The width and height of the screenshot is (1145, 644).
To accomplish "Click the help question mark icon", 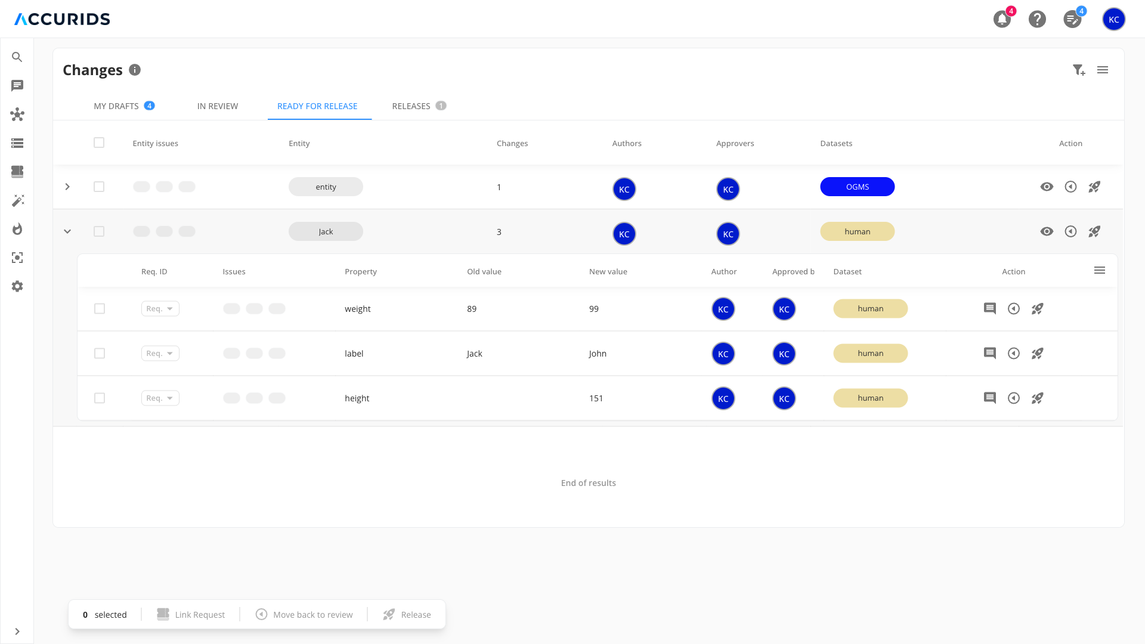I will tap(1037, 19).
